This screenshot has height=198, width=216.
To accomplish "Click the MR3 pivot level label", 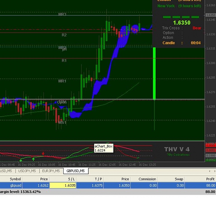I will (x=62, y=14).
